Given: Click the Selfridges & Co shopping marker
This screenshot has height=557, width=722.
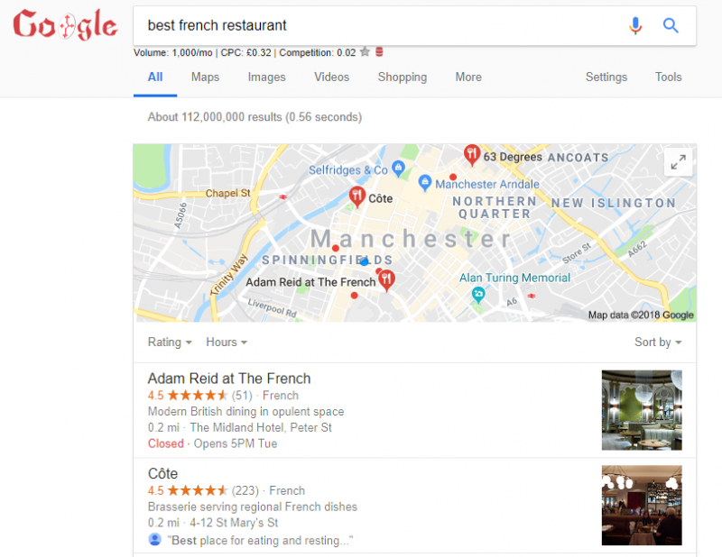Looking at the screenshot, I should tap(398, 169).
